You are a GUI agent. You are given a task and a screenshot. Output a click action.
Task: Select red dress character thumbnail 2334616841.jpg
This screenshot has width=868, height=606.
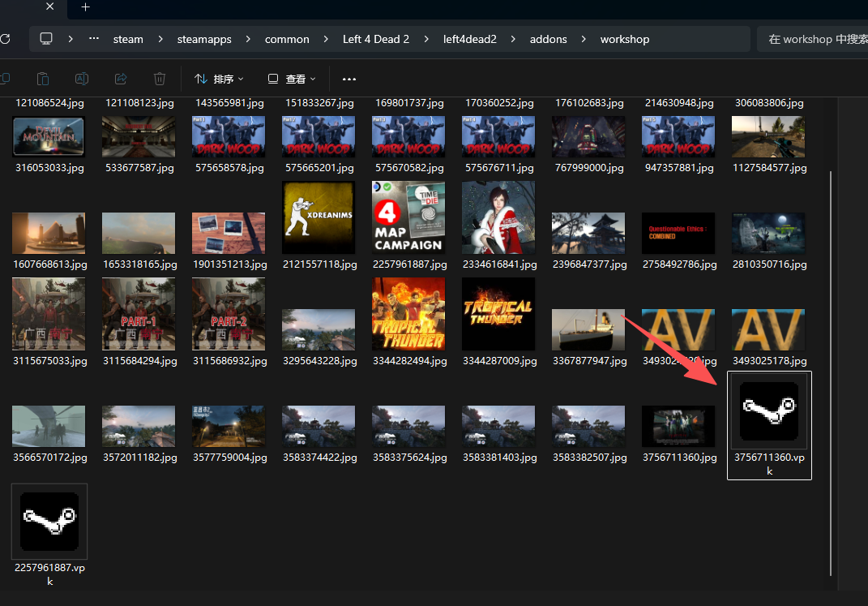498,217
